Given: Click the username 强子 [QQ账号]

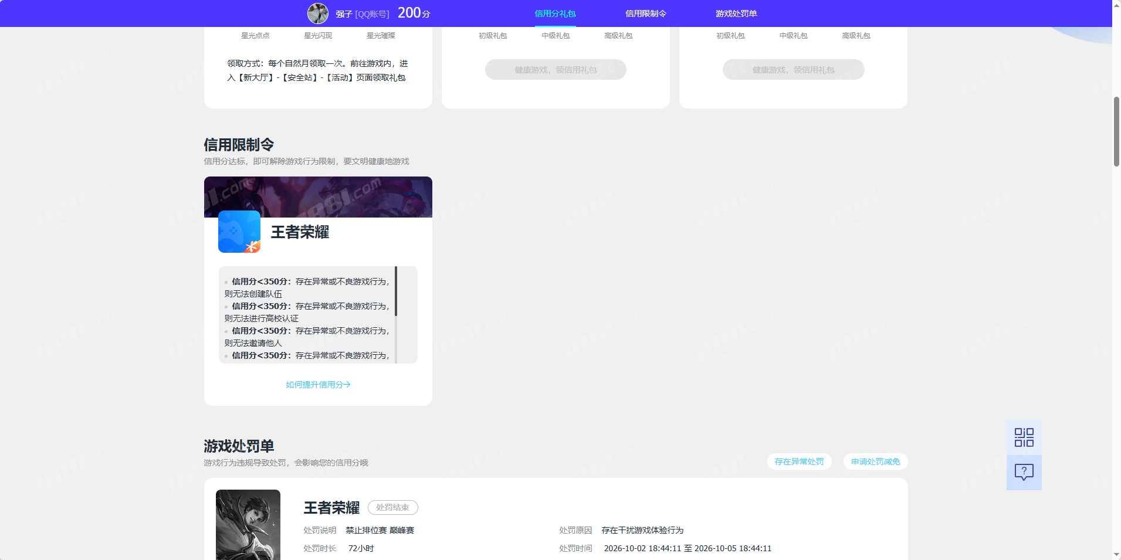Looking at the screenshot, I should [x=362, y=14].
